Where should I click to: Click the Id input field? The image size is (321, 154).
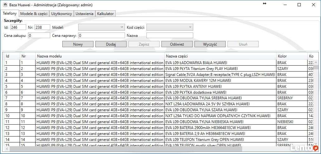[18, 27]
